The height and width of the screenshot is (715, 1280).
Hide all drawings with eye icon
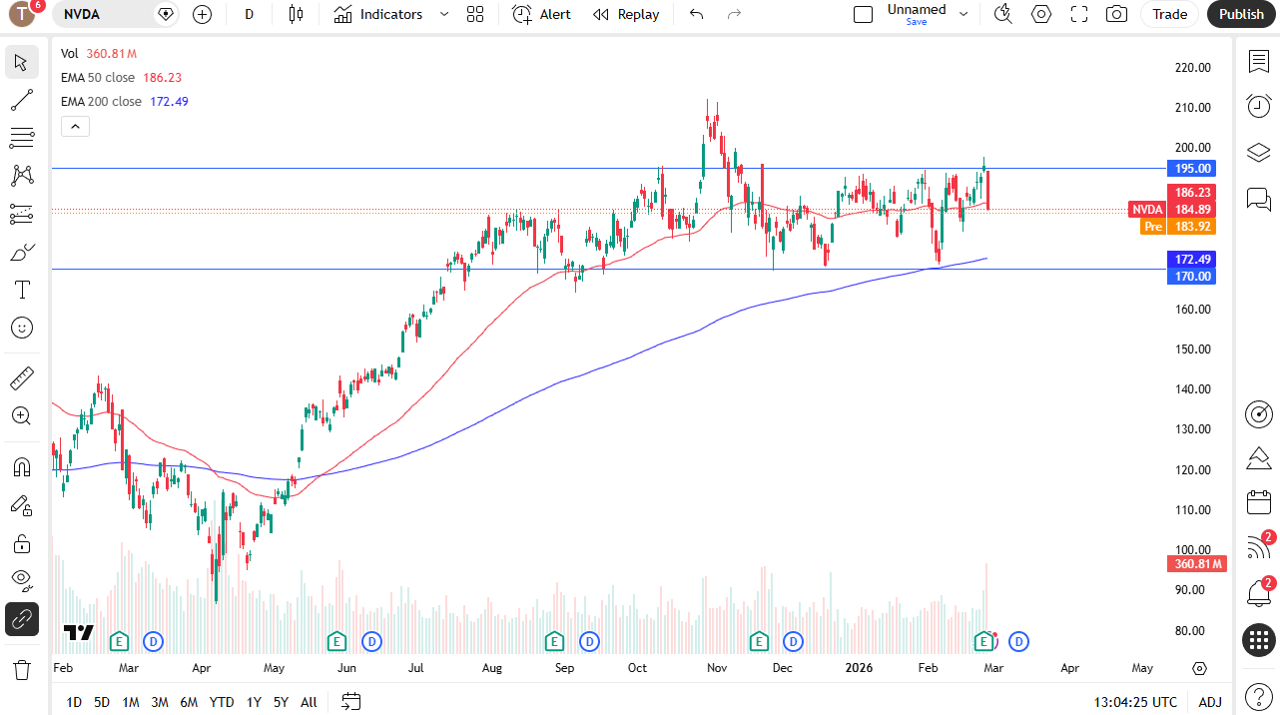(21, 581)
